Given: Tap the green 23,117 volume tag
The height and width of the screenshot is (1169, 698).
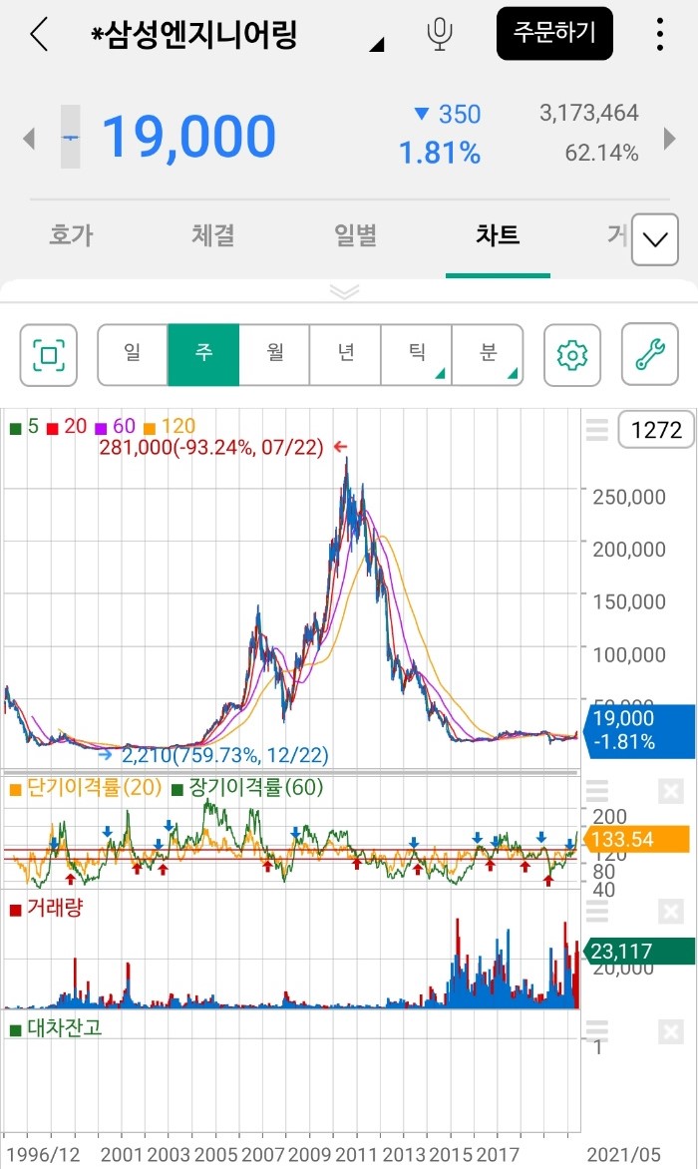Looking at the screenshot, I should point(640,952).
